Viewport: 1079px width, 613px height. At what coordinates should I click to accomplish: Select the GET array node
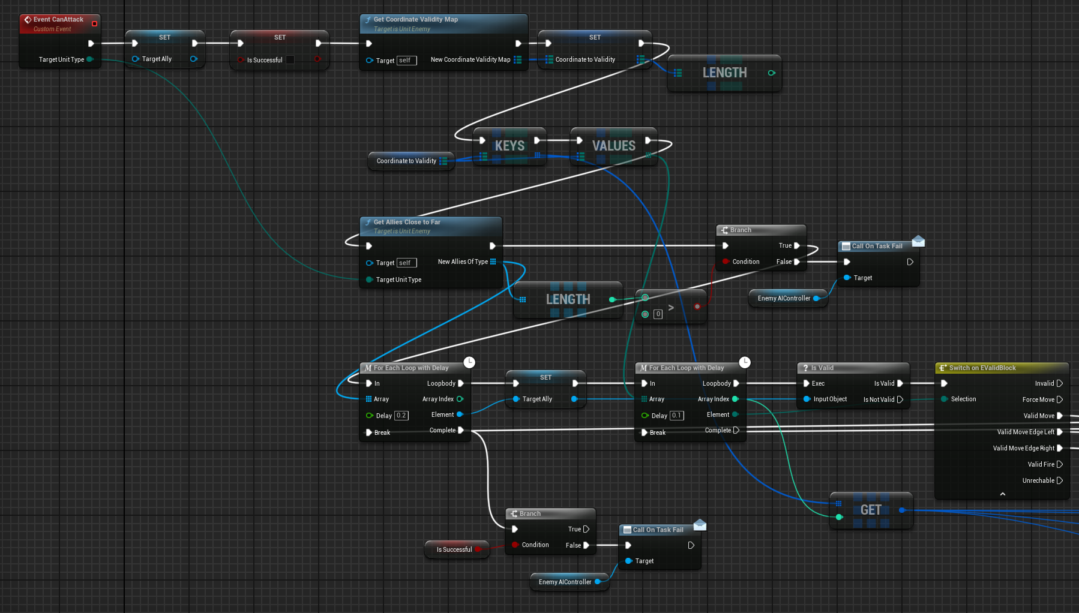871,510
